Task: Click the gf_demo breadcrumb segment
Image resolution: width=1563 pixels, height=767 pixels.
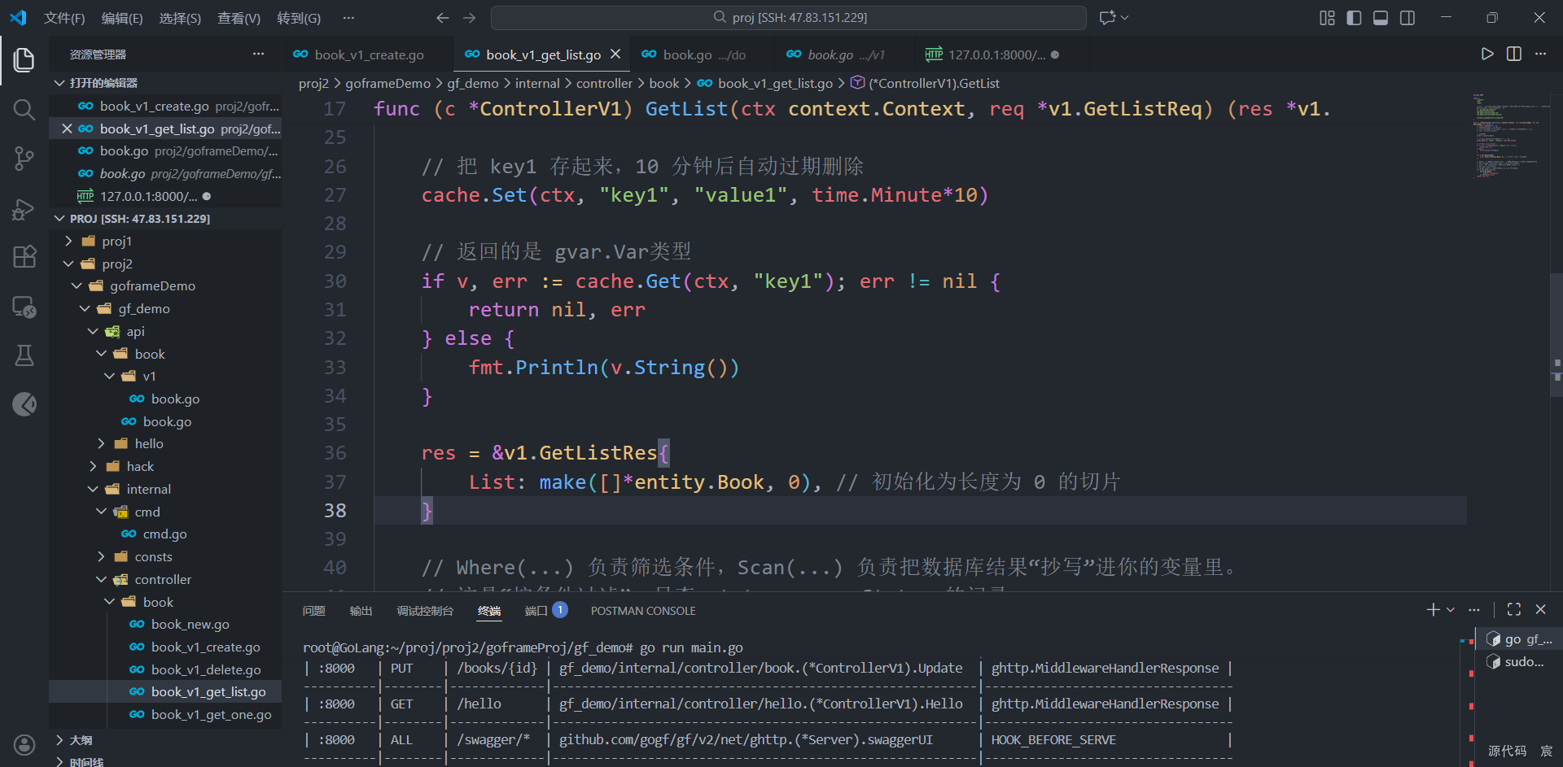Action: click(473, 83)
